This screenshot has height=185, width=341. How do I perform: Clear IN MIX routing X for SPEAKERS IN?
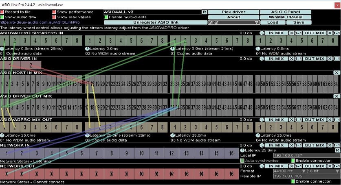[292, 33]
